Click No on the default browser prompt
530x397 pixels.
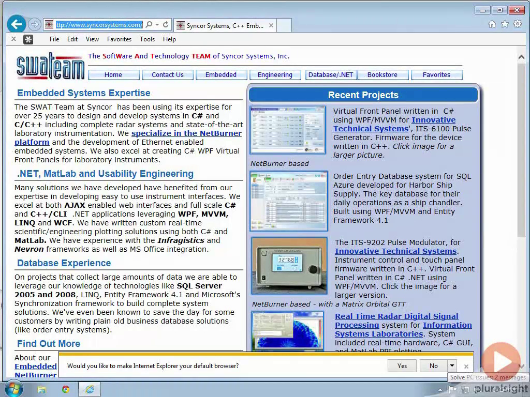(433, 365)
